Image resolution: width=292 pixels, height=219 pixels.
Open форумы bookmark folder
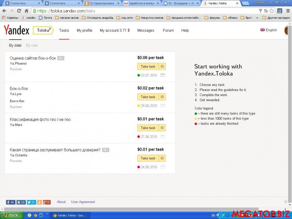(212, 18)
